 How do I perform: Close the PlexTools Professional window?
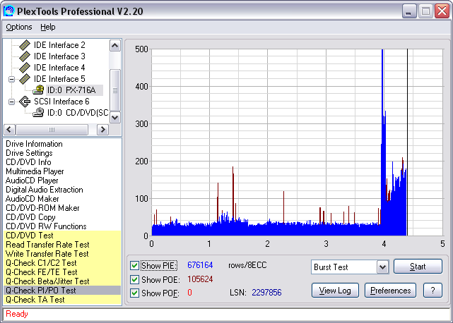[x=442, y=11]
